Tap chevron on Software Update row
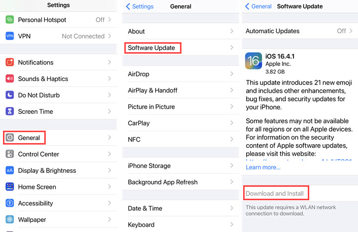The image size is (358, 232). 232,48
